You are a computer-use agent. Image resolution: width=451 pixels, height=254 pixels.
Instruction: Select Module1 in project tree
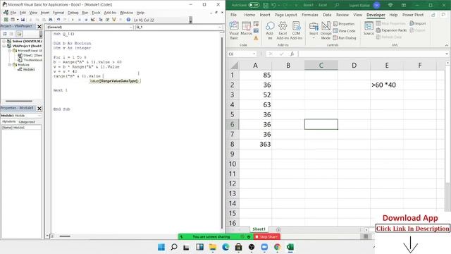(29, 69)
